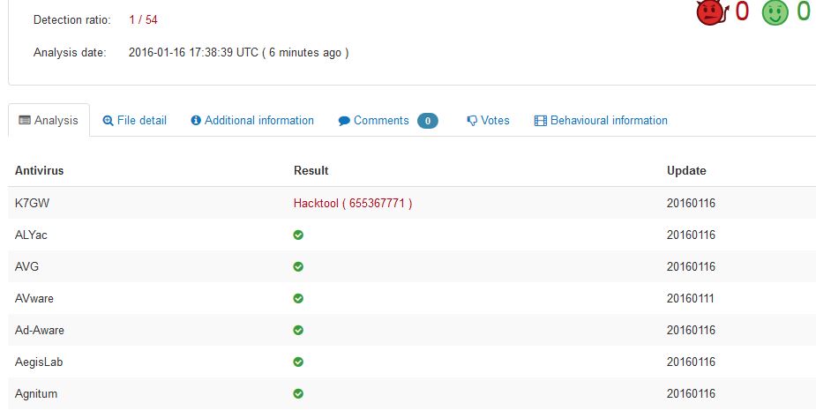Click the 1 / 54 detection ratio value

click(144, 19)
